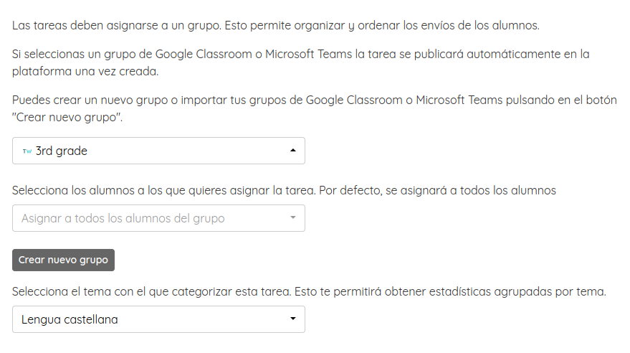Select the '3rd grade' text in the group field

coord(62,151)
